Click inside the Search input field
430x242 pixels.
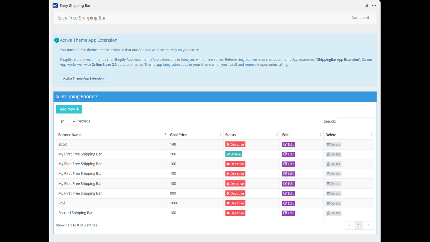click(x=355, y=121)
